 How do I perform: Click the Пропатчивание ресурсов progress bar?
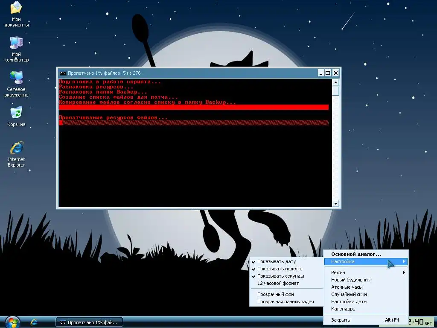(x=194, y=123)
